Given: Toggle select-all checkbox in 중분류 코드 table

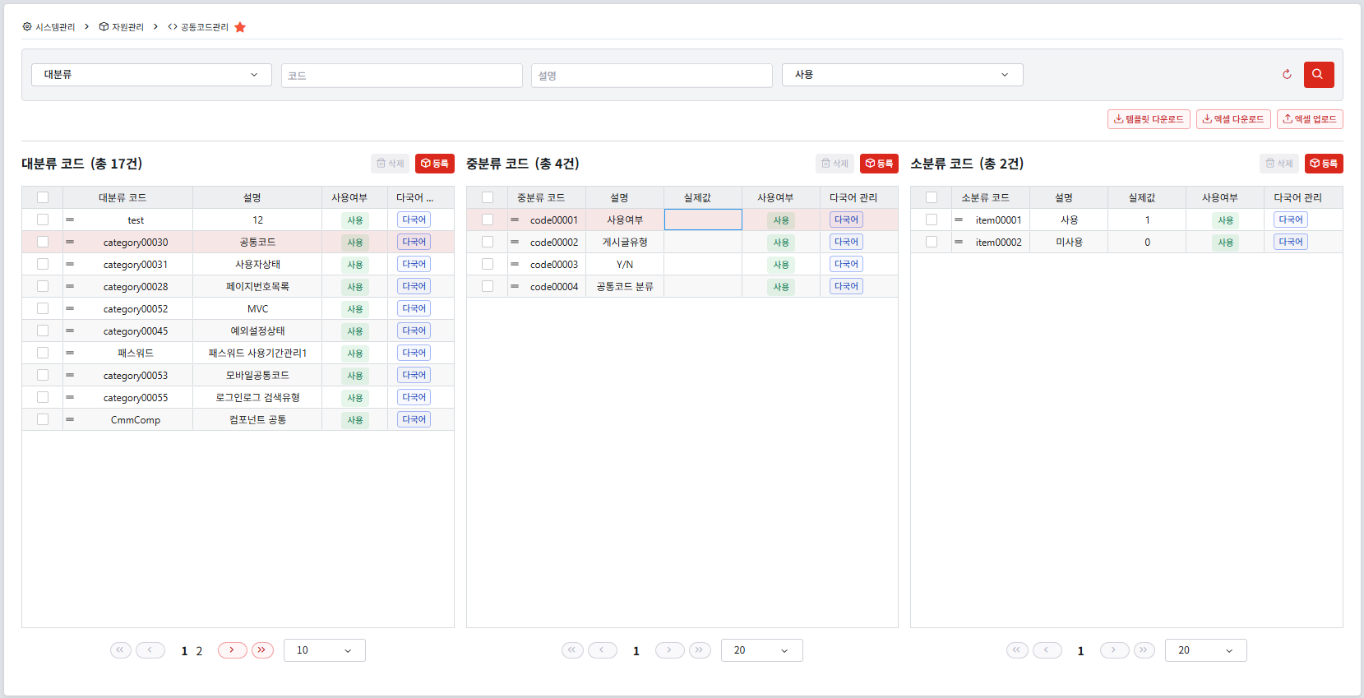Looking at the screenshot, I should (x=488, y=197).
